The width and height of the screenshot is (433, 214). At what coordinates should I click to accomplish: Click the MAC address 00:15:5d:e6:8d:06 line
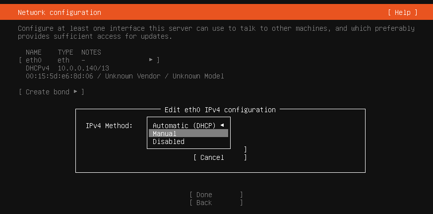pos(124,76)
